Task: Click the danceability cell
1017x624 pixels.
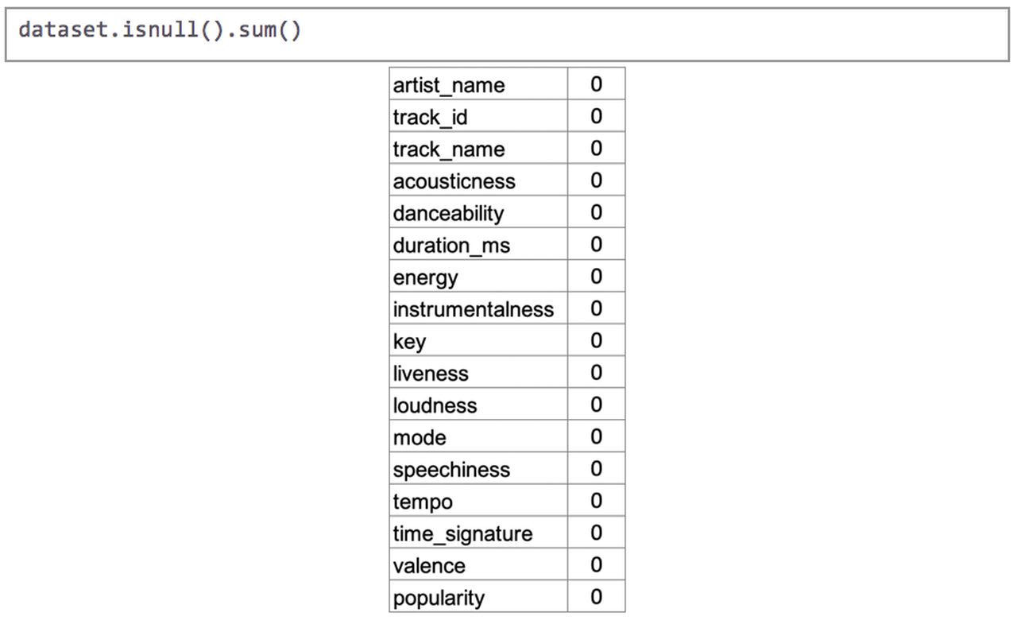Action: [x=478, y=212]
